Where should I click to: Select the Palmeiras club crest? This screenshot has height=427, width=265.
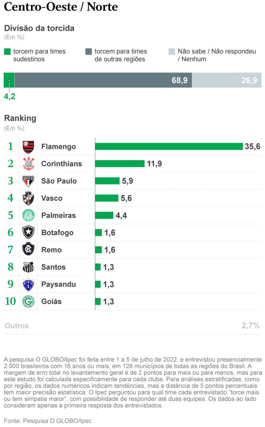pyautogui.click(x=28, y=215)
